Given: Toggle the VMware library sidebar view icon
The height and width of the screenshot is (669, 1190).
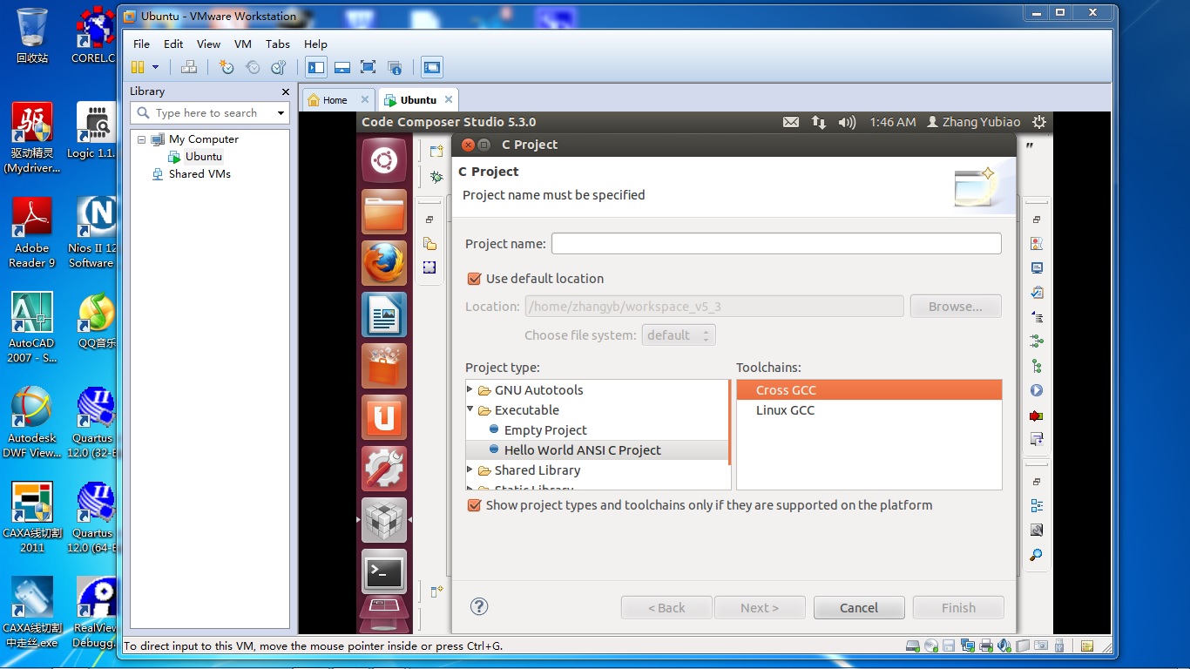Looking at the screenshot, I should (316, 67).
